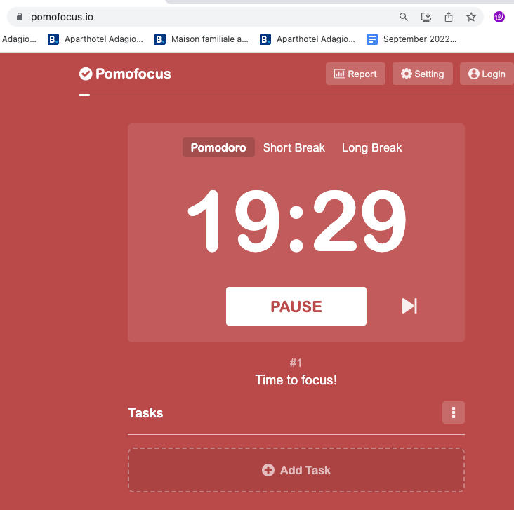Image resolution: width=514 pixels, height=510 pixels.
Task: Select the Pomodoro timer tab
Action: pyautogui.click(x=218, y=147)
